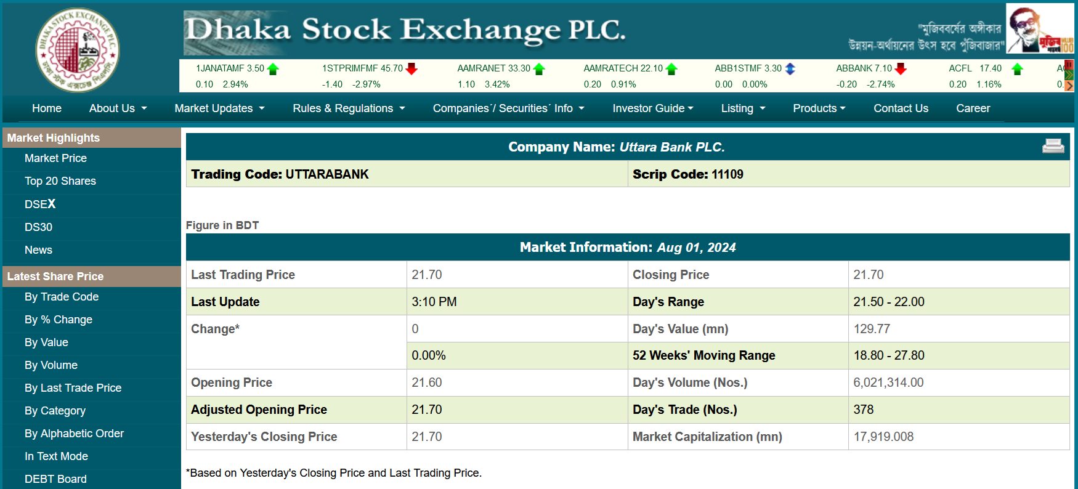This screenshot has height=489, width=1078.
Task: Click the 1STPRIMFMF 45.70 ticker entry
Action: tap(362, 68)
